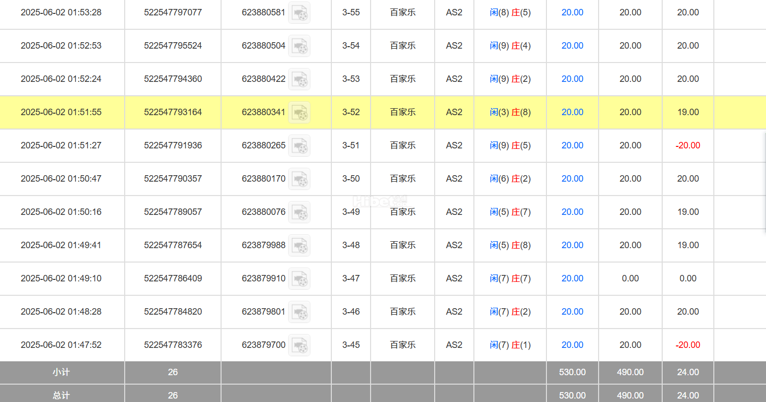Open blue 20.00 bet link in row 3-53

coord(572,79)
